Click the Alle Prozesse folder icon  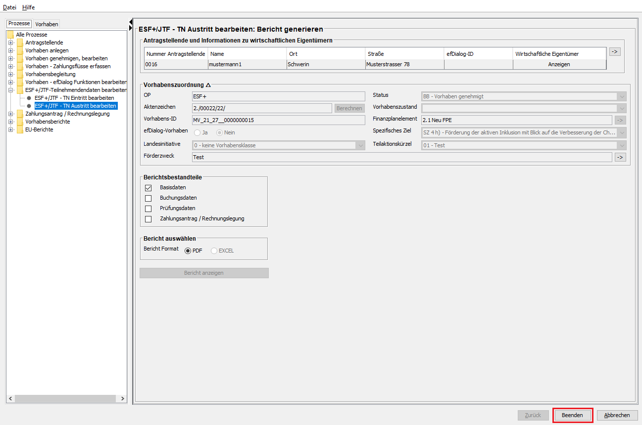(10, 35)
